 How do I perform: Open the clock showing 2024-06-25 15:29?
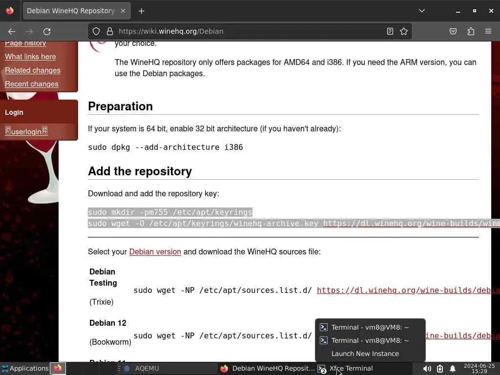click(x=479, y=368)
